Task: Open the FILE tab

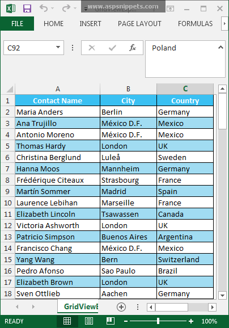Action: [17, 24]
